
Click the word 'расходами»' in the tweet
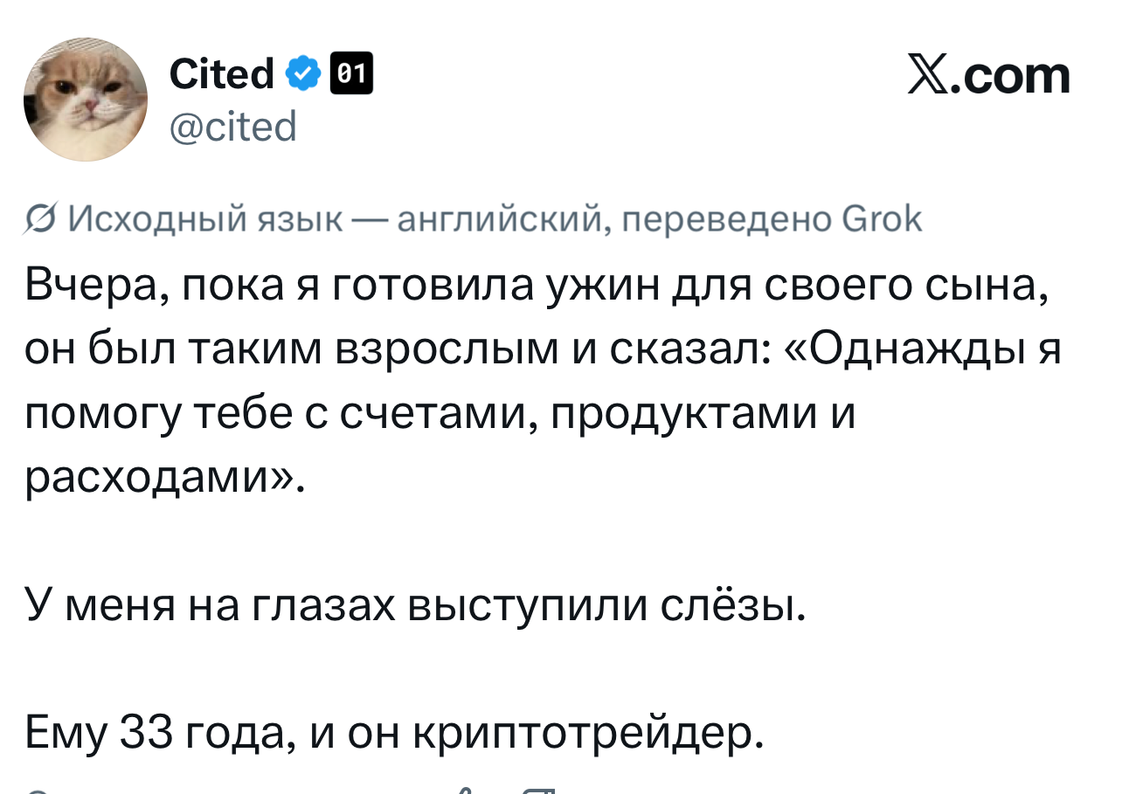tap(164, 476)
